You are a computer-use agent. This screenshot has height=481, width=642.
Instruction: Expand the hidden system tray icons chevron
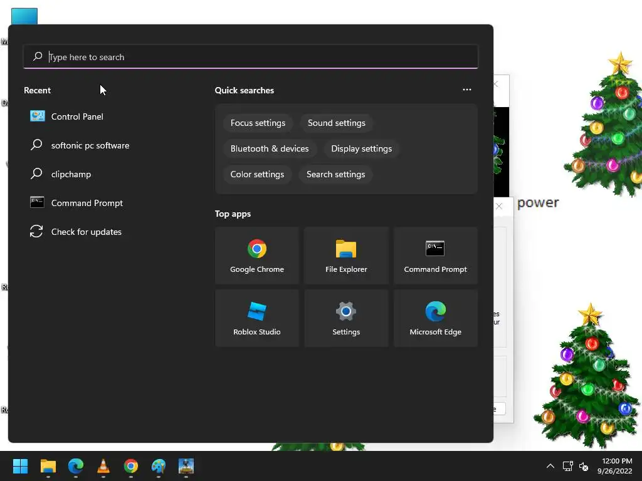[550, 466]
